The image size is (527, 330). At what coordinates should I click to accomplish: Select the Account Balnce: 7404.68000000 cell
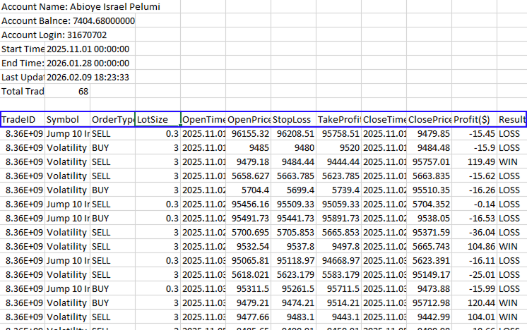tap(68, 20)
